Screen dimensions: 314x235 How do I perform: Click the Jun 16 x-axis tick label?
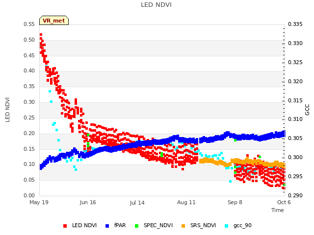pos(88,202)
